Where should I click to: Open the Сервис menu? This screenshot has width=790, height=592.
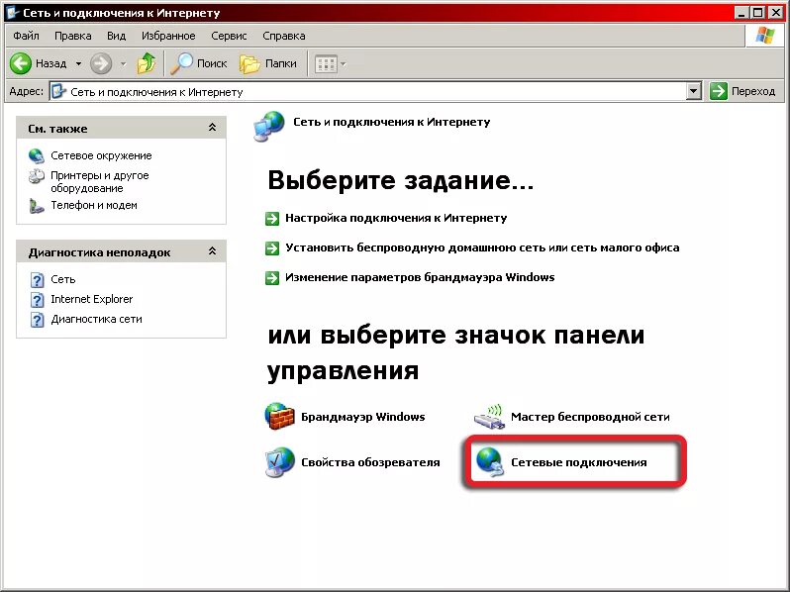[x=229, y=36]
